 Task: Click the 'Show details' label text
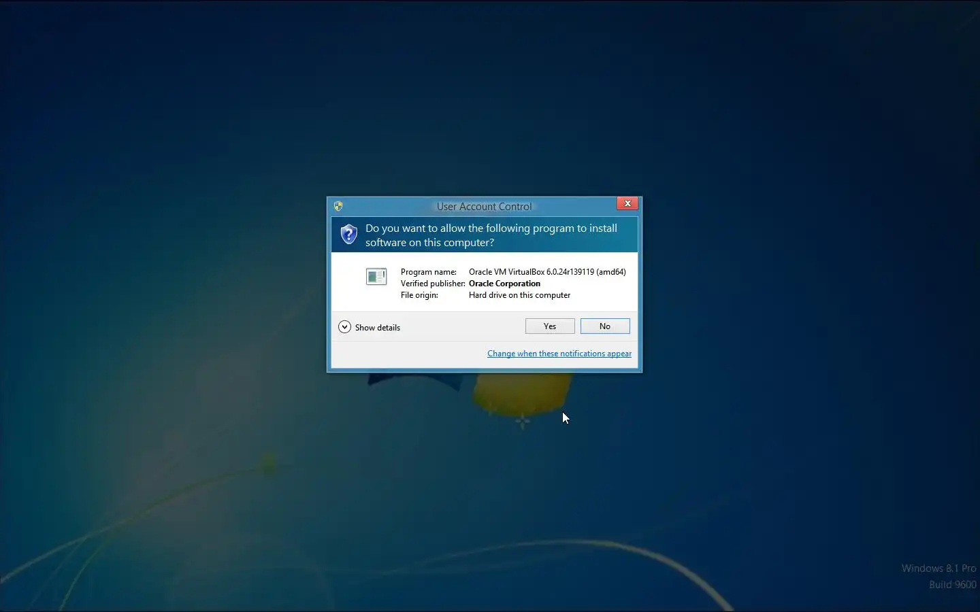pos(378,328)
